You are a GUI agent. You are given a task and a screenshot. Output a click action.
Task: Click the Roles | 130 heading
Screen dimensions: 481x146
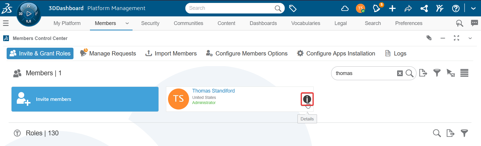(42, 133)
